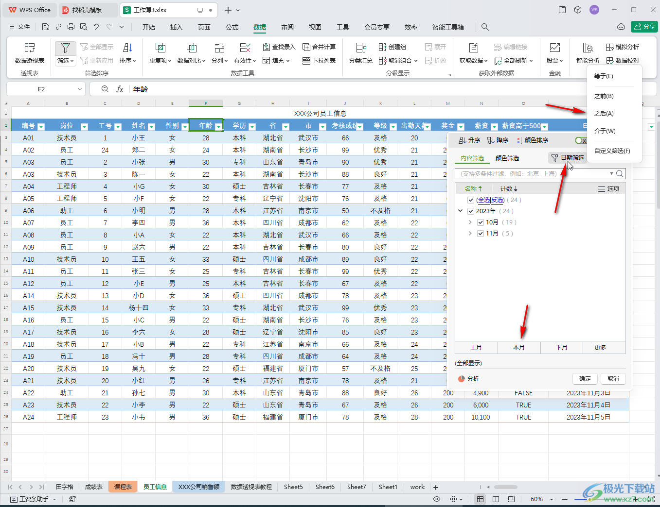Image resolution: width=660 pixels, height=507 pixels.
Task: Click the Undo arrow icon
Action: [x=96, y=27]
